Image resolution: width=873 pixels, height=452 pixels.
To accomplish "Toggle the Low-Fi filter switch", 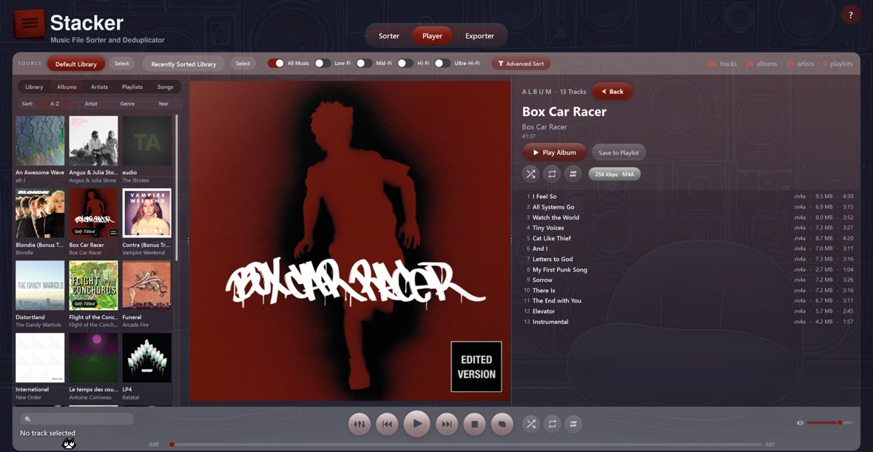I will pyautogui.click(x=323, y=64).
